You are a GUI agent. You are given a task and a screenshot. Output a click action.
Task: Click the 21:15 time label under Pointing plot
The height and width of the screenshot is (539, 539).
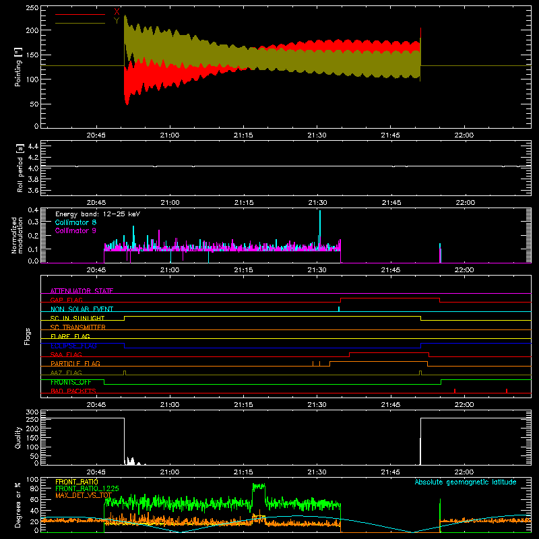click(243, 135)
